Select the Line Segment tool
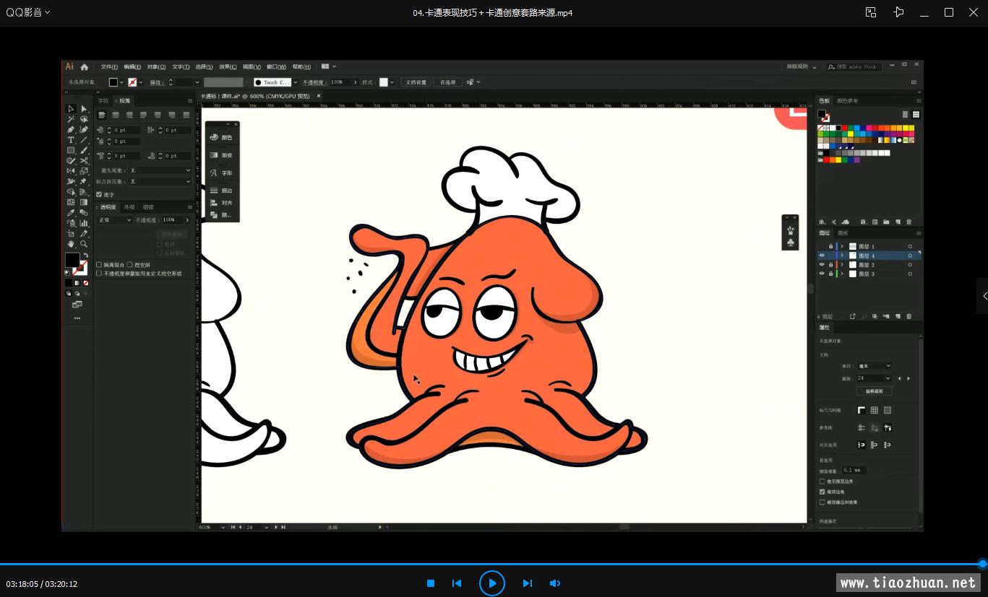Screen dimensions: 988x597 click(x=84, y=140)
